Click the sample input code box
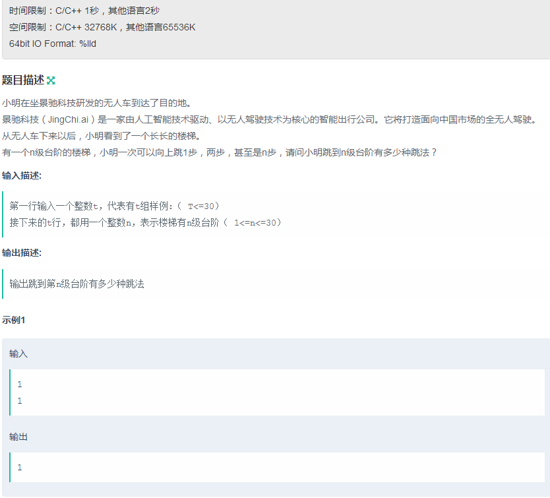Image resolution: width=550 pixels, height=498 pixels. [277, 392]
